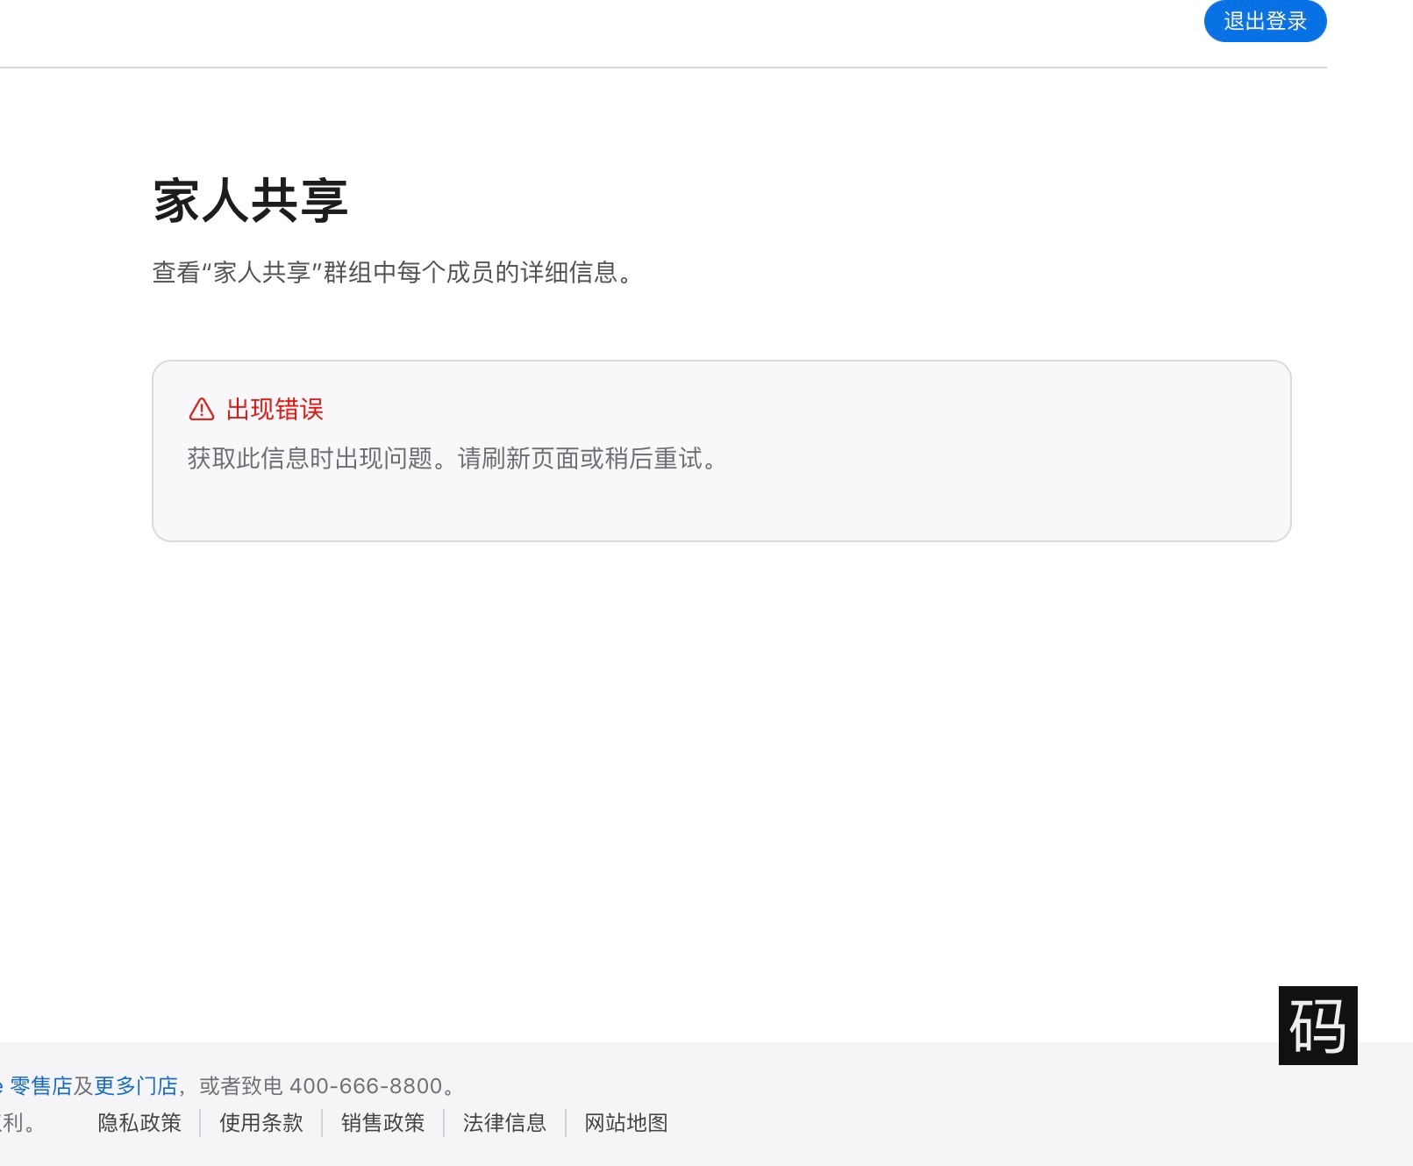Click the 退出登录 button
This screenshot has height=1166, width=1413.
point(1264,21)
